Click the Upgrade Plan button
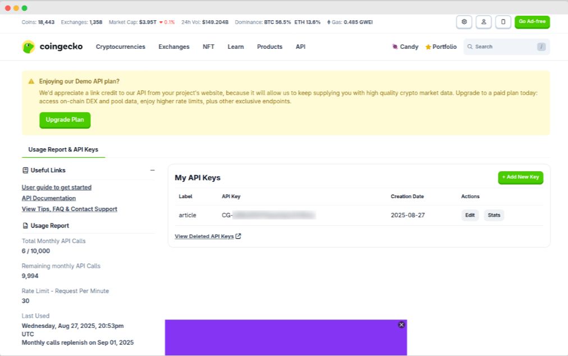The width and height of the screenshot is (568, 356). pyautogui.click(x=65, y=120)
